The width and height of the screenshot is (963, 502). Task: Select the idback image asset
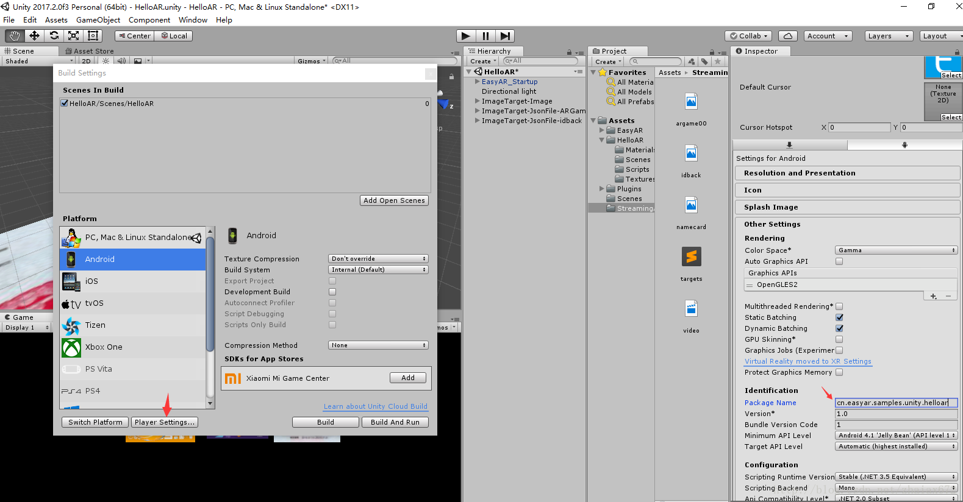691,154
